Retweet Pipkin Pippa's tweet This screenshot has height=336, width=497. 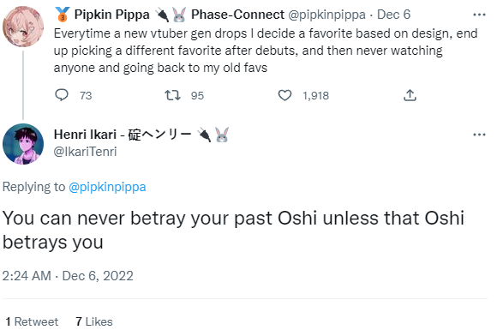pos(172,95)
